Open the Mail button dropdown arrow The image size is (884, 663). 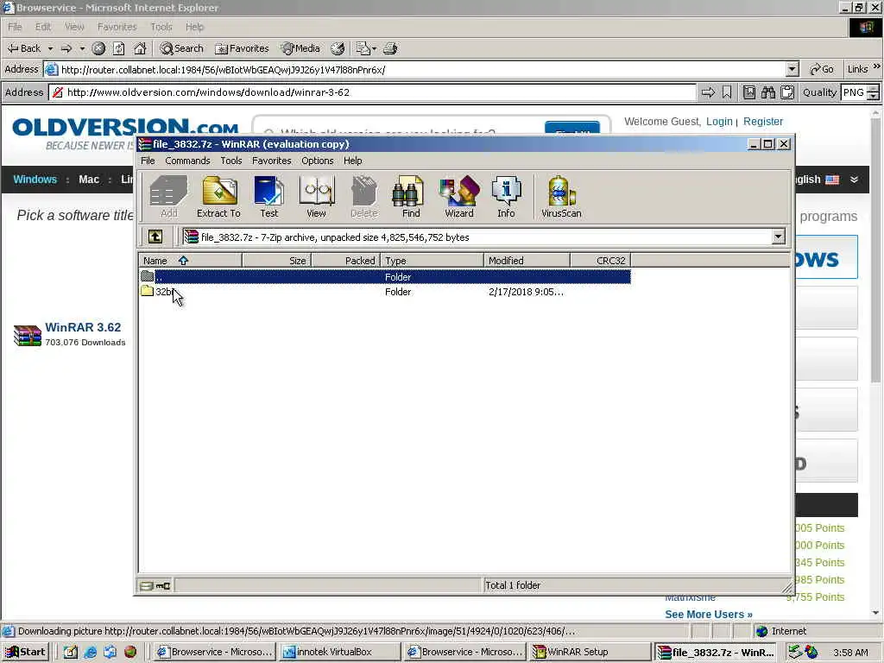(375, 48)
